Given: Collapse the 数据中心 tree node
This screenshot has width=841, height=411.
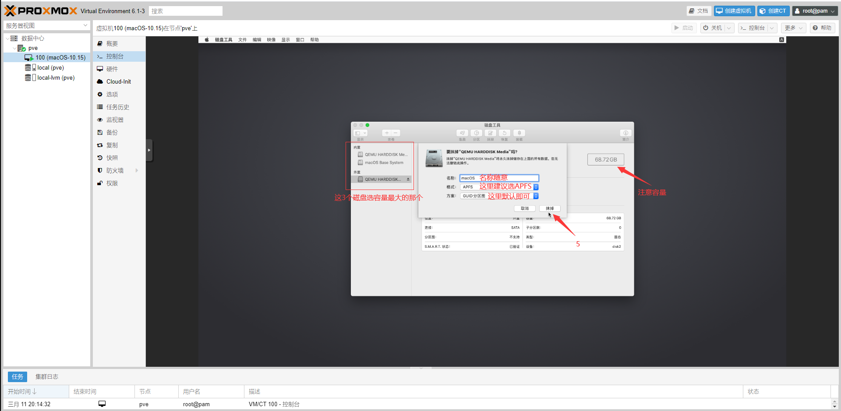Looking at the screenshot, I should [7, 39].
